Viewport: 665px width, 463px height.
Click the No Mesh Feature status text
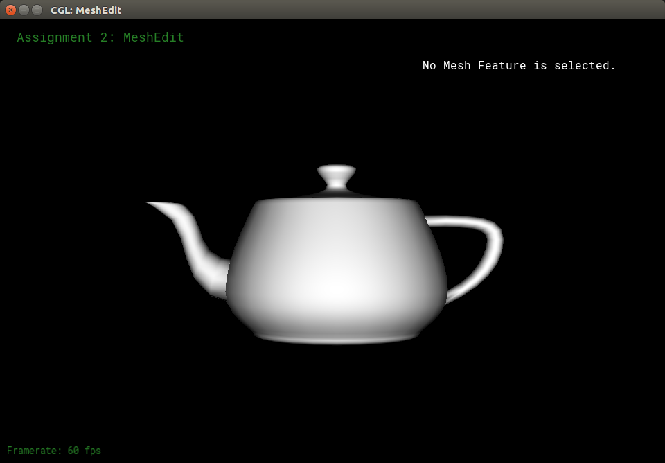click(519, 66)
